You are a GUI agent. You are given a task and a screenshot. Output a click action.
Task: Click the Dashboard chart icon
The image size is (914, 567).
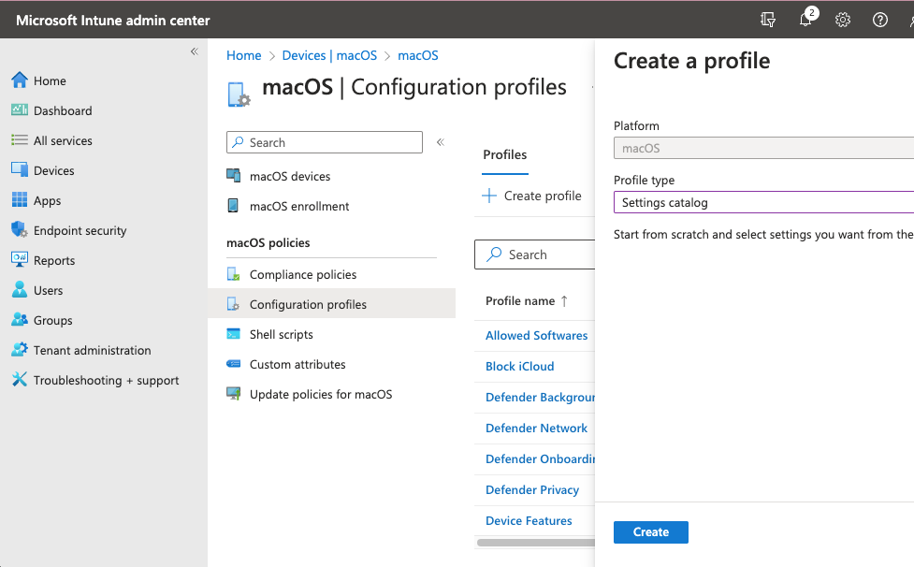pos(20,110)
